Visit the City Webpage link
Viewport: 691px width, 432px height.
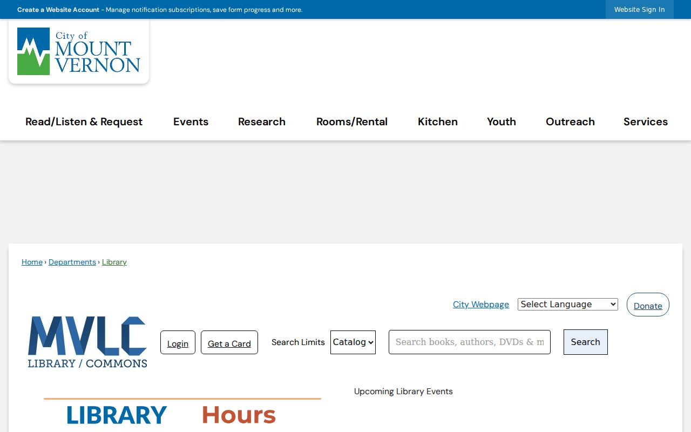481,305
